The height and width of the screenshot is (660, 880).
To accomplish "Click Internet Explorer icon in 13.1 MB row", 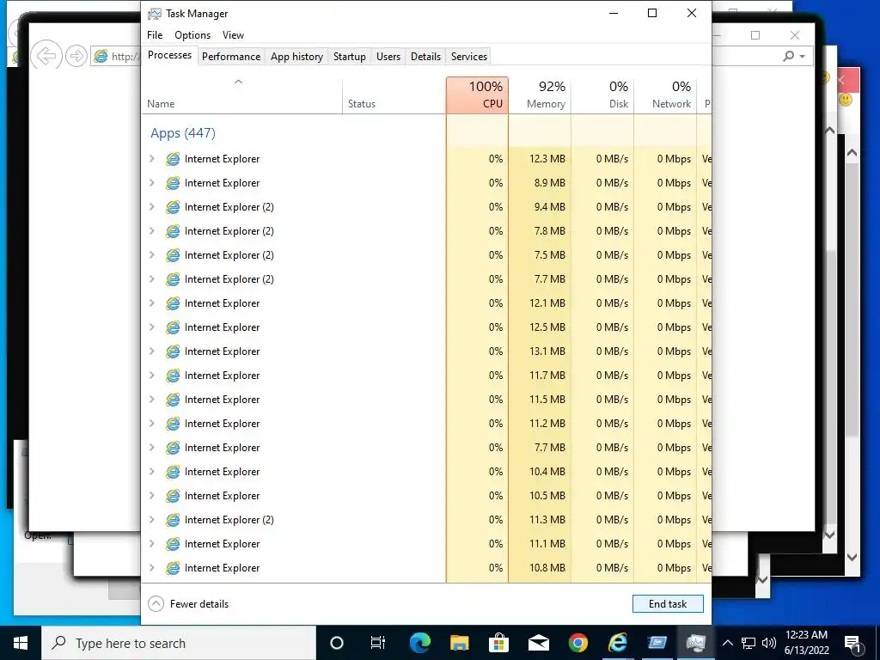I will point(173,351).
